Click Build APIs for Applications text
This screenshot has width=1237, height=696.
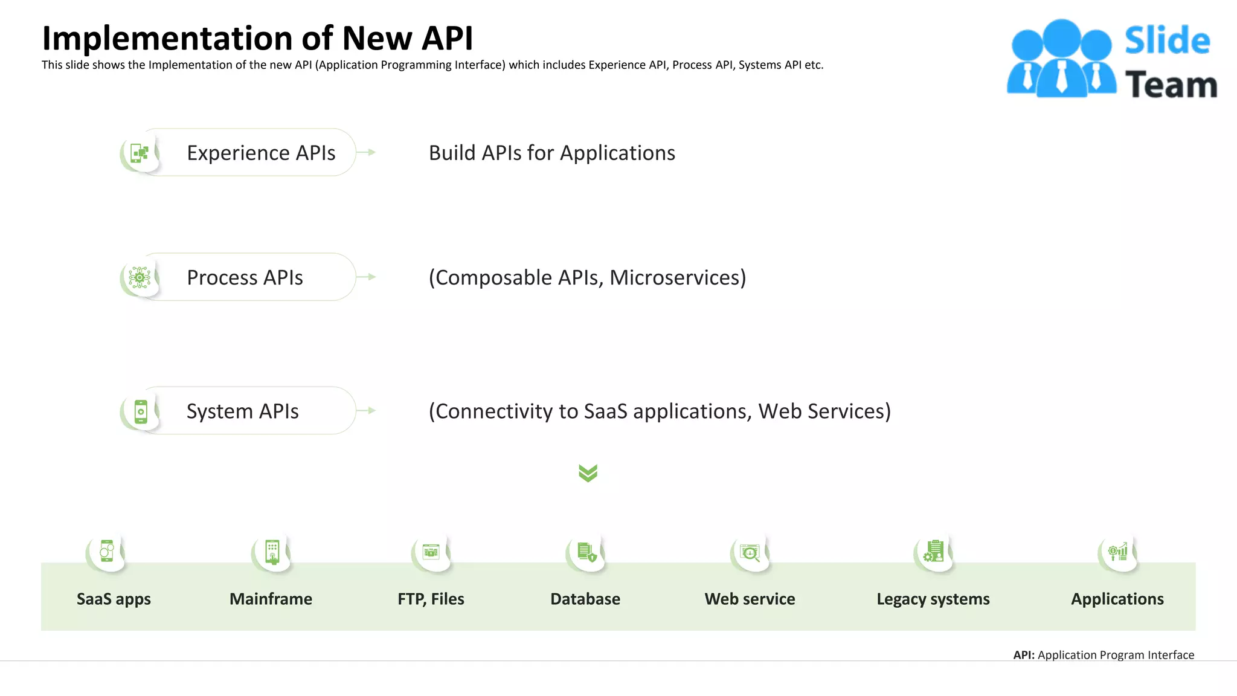tap(552, 153)
